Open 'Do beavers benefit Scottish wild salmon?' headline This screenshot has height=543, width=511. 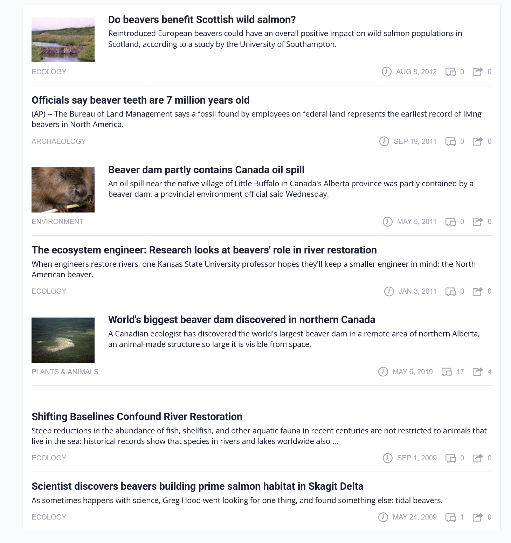tap(202, 20)
